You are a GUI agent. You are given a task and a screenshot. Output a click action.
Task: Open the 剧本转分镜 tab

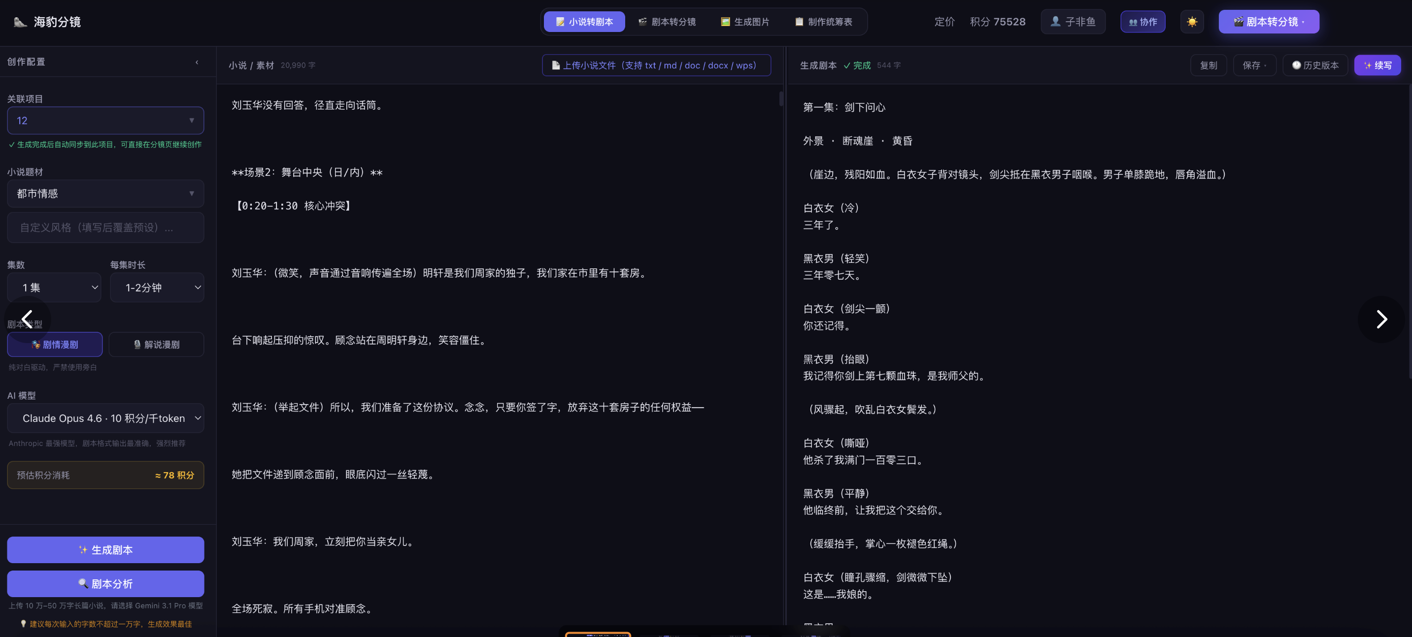tap(667, 22)
